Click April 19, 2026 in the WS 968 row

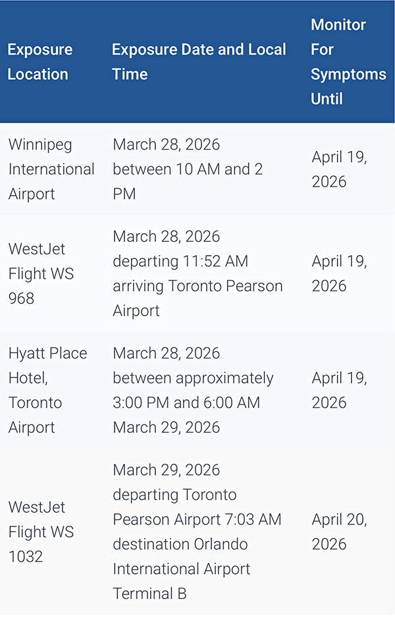[339, 273]
